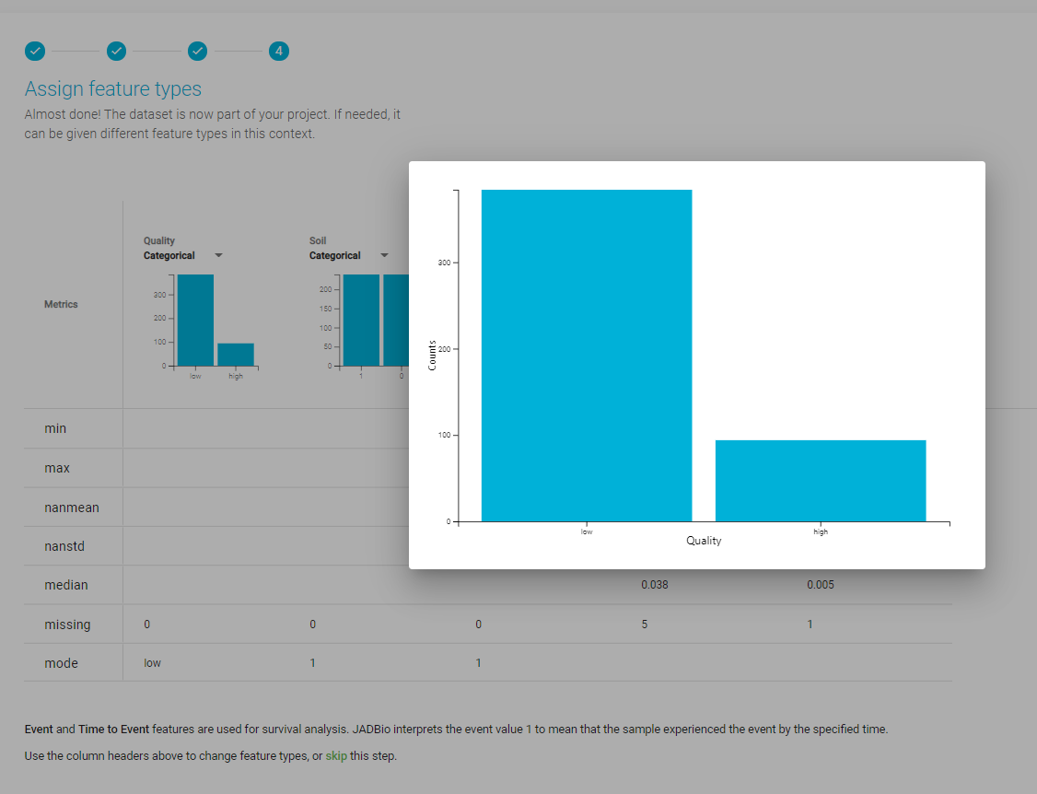Click the 'Assign feature types' heading
This screenshot has width=1037, height=794.
coord(113,88)
